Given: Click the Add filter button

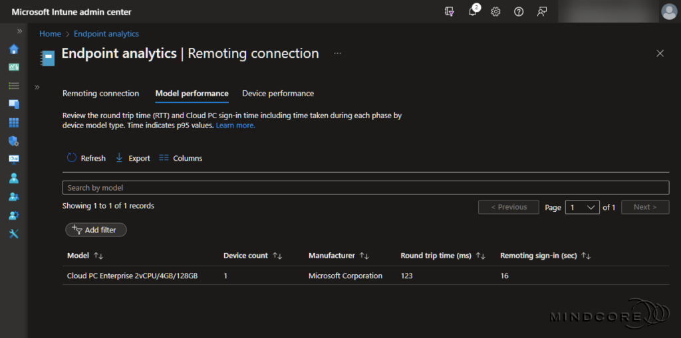Looking at the screenshot, I should [x=96, y=230].
